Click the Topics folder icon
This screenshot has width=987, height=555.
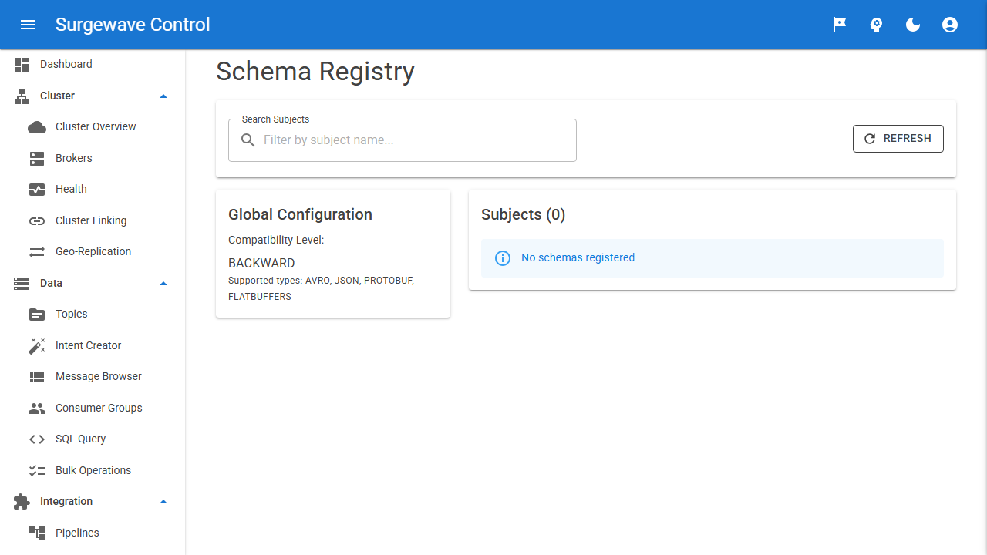click(x=37, y=314)
